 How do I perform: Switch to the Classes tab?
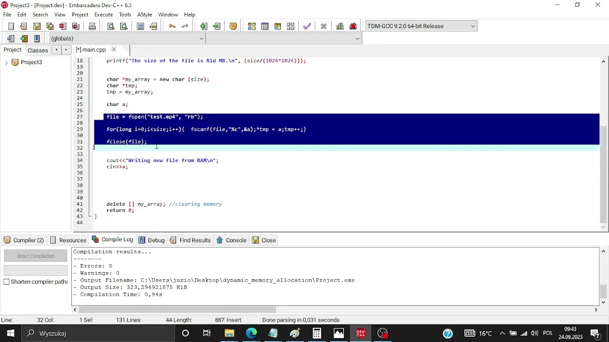(38, 50)
